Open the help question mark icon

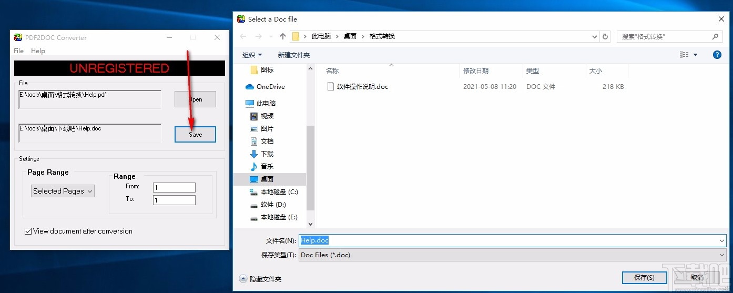[x=717, y=55]
